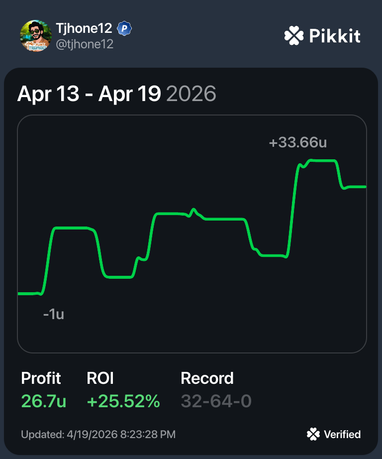This screenshot has height=459, width=382.
Task: Click the blue verified P badge
Action: tap(124, 29)
